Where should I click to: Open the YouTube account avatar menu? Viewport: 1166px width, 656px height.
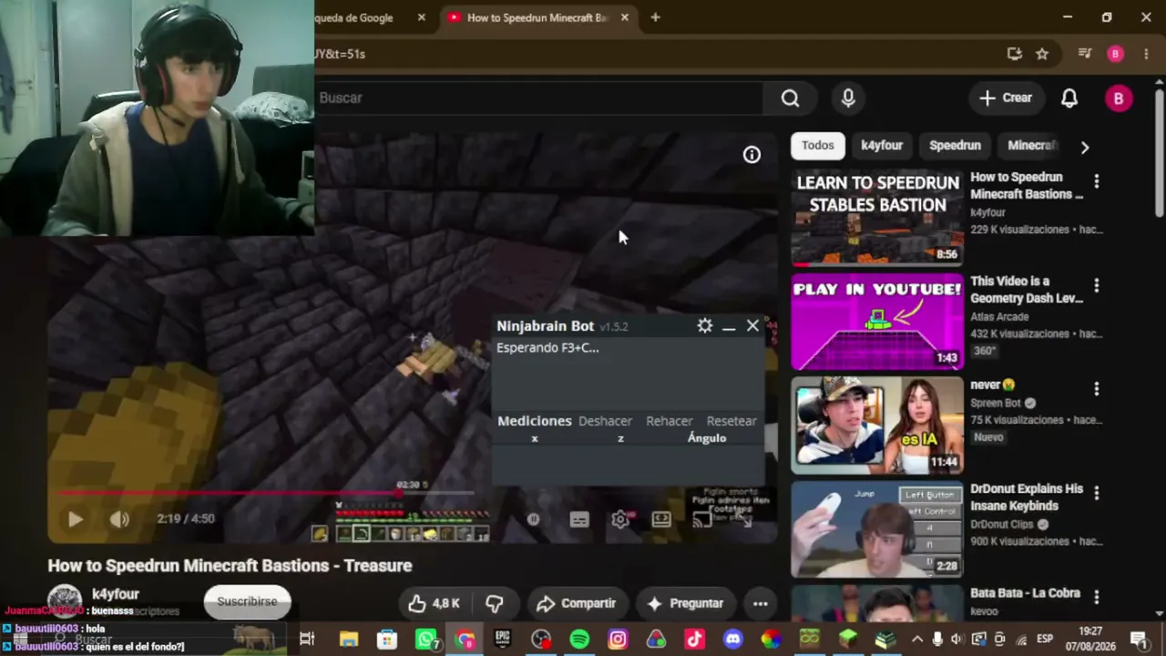1119,97
